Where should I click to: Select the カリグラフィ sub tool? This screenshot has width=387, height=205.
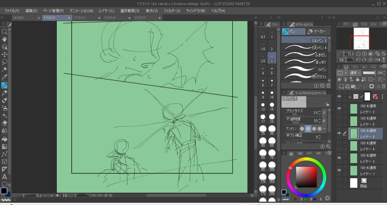(304, 77)
